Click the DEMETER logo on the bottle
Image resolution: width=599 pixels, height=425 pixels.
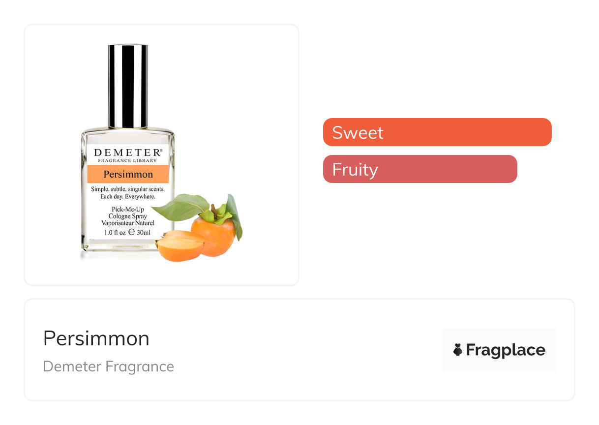click(127, 152)
